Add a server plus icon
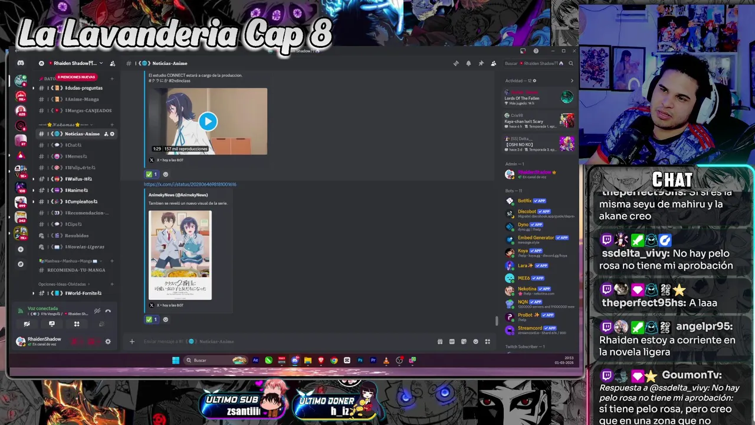 (x=21, y=250)
